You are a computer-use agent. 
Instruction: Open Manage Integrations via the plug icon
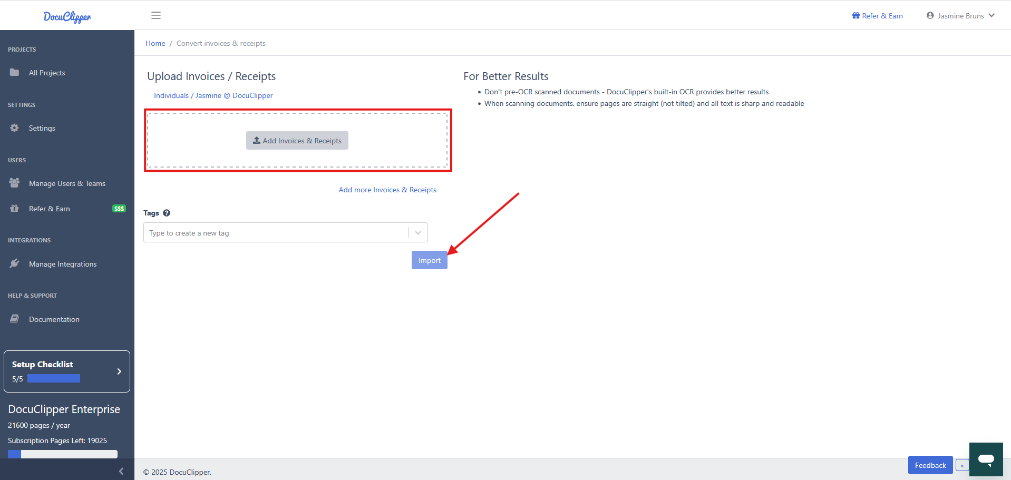[x=15, y=263]
